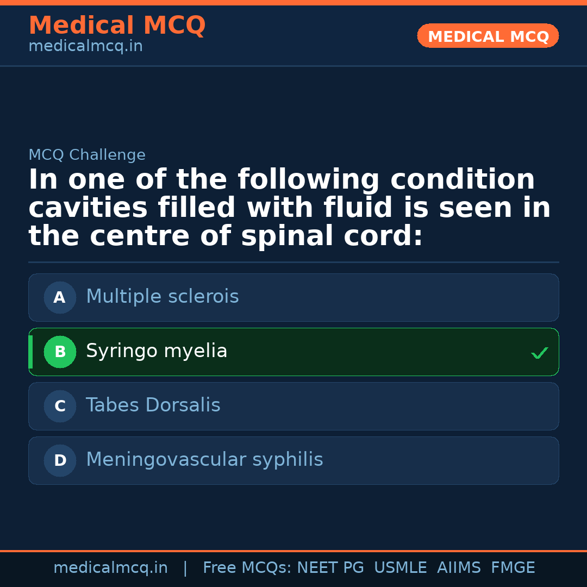
Task: Click the Free MCQs footer text
Action: (247, 568)
